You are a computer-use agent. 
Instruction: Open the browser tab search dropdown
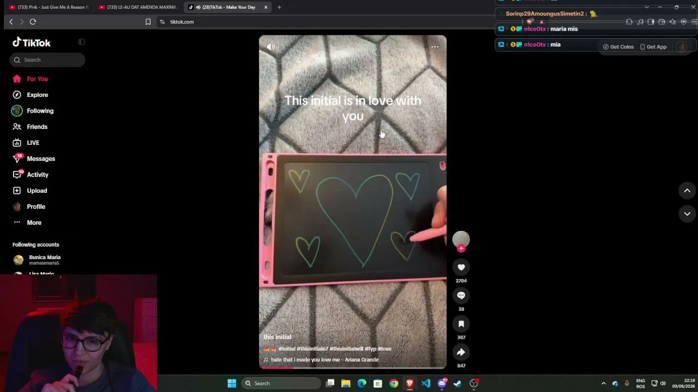pos(647,7)
